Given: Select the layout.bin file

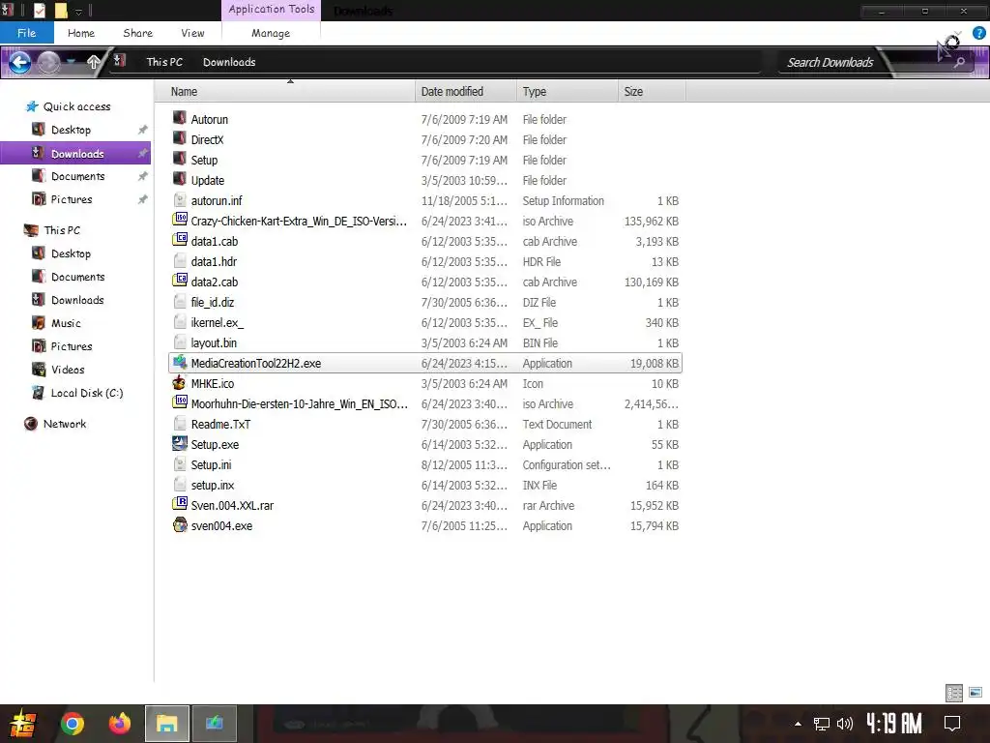Looking at the screenshot, I should click(x=214, y=343).
